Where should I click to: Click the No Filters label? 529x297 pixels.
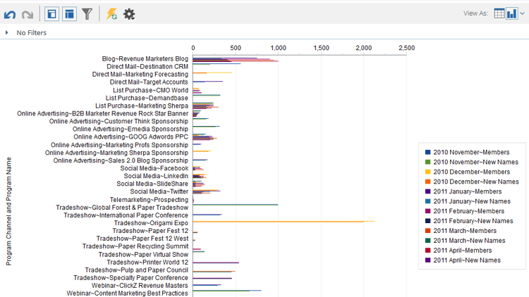coord(31,32)
